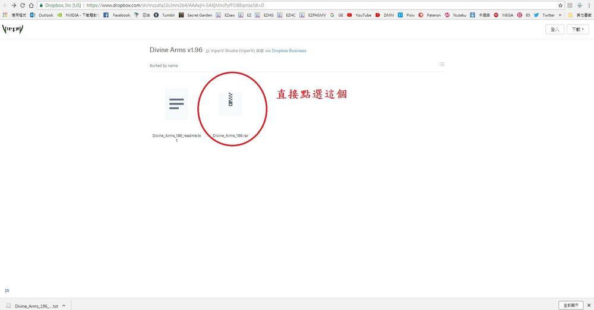Go to the browser home page icon
The width and height of the screenshot is (594, 310).
click(31, 5)
